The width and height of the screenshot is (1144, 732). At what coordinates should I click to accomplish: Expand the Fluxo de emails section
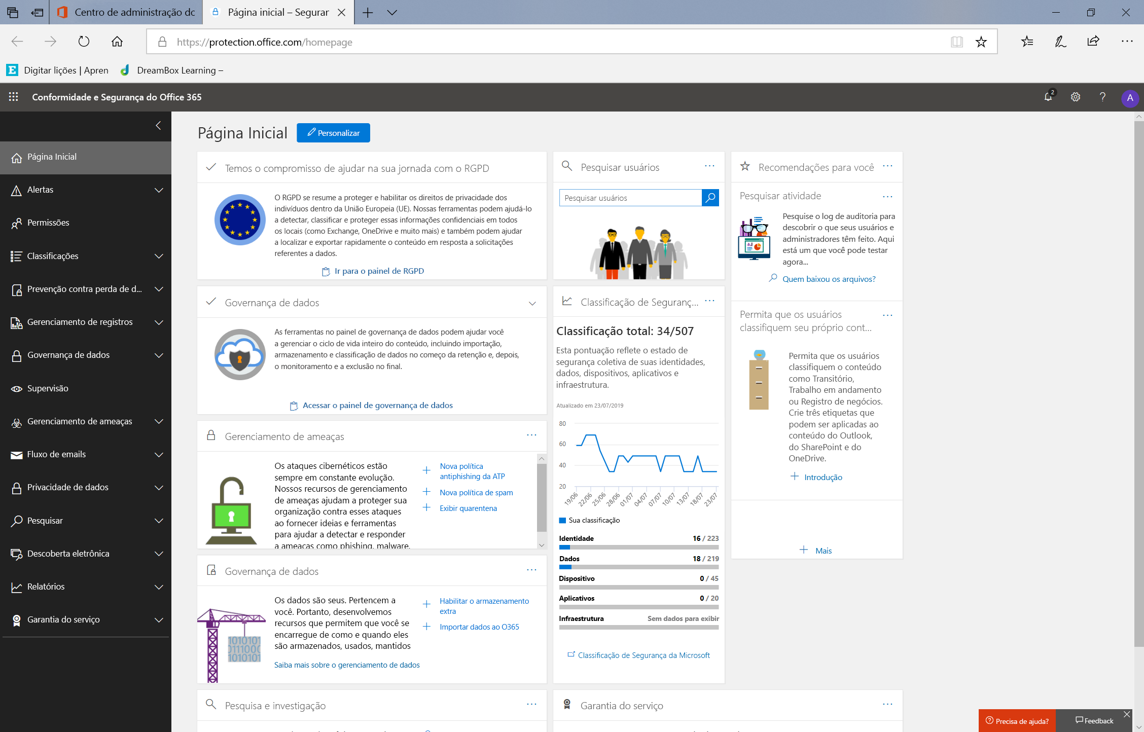coord(159,455)
